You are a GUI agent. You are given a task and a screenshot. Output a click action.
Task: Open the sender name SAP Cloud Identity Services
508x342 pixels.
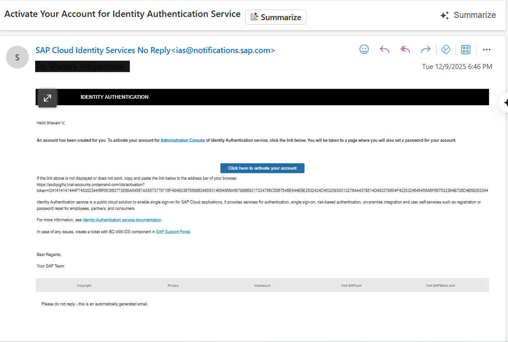pos(103,50)
